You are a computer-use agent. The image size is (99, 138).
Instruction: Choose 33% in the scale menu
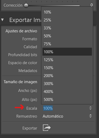(67, 28)
